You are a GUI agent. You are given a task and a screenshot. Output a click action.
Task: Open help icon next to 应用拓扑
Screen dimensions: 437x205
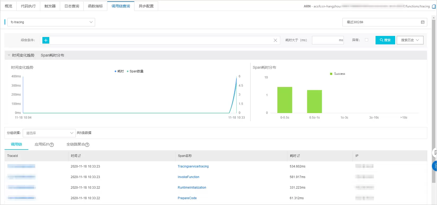pyautogui.click(x=52, y=145)
